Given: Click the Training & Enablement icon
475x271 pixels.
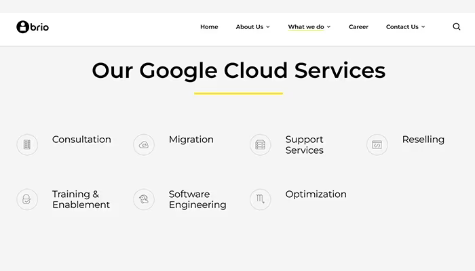Looking at the screenshot, I should coord(27,199).
